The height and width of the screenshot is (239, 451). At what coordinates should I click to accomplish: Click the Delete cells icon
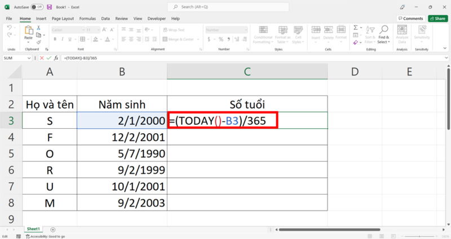point(328,30)
